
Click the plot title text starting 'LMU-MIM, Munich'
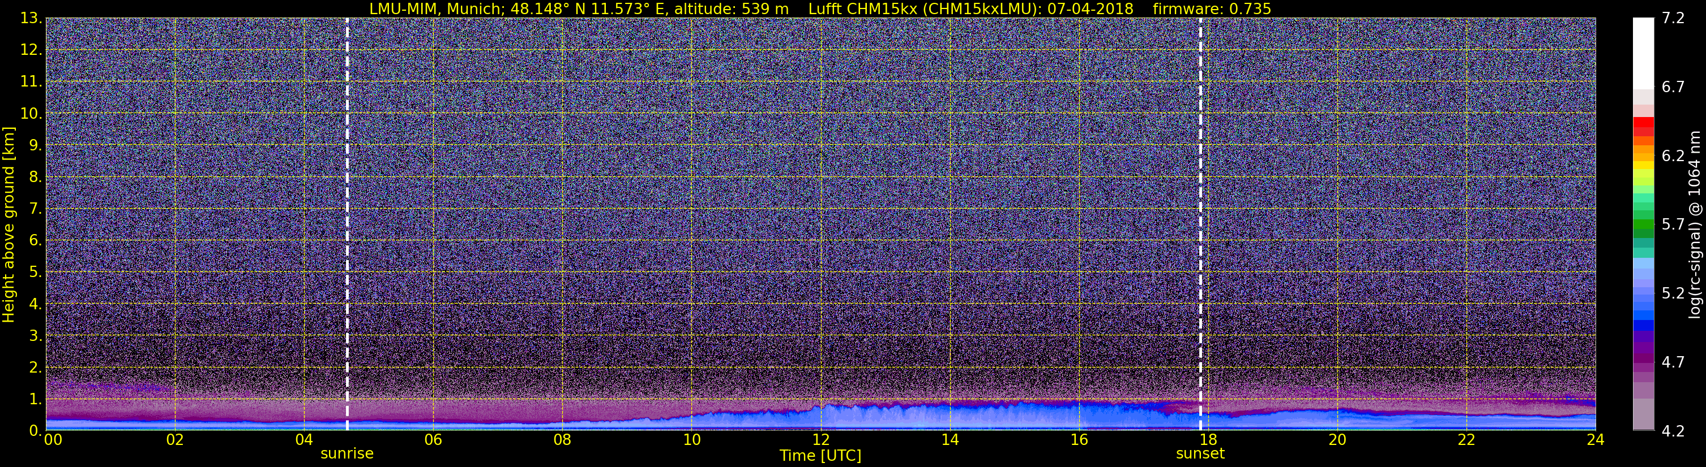pyautogui.click(x=820, y=8)
